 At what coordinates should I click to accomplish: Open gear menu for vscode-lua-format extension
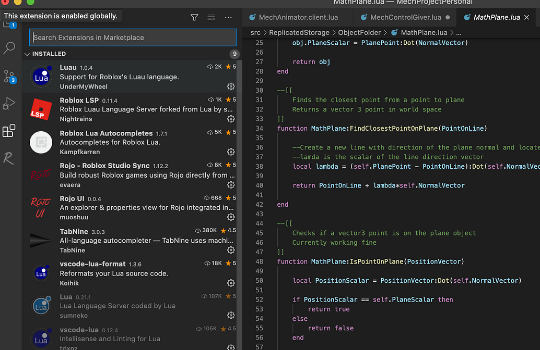230,283
